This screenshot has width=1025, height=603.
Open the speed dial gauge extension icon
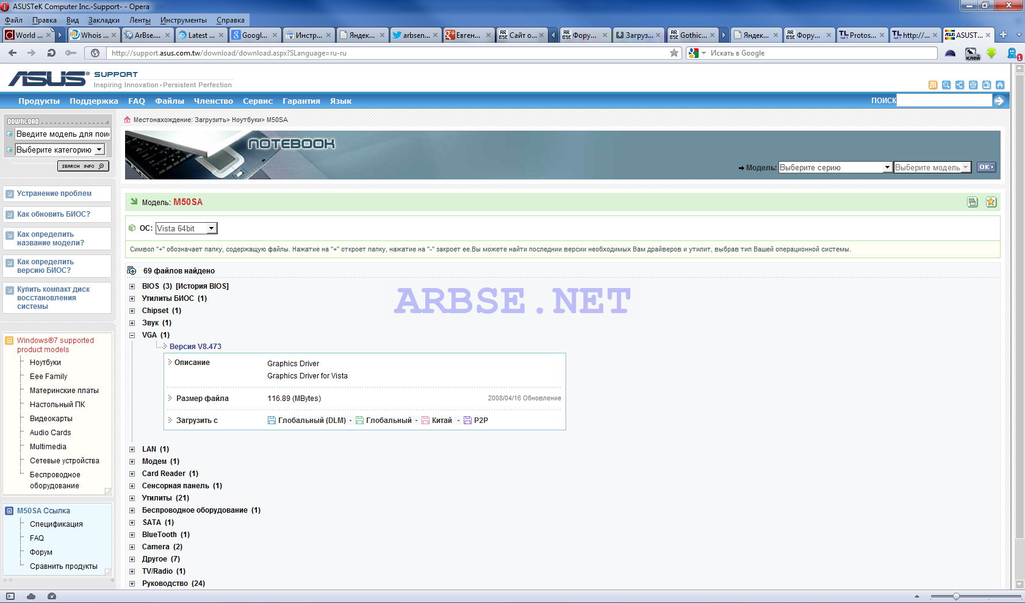(950, 53)
